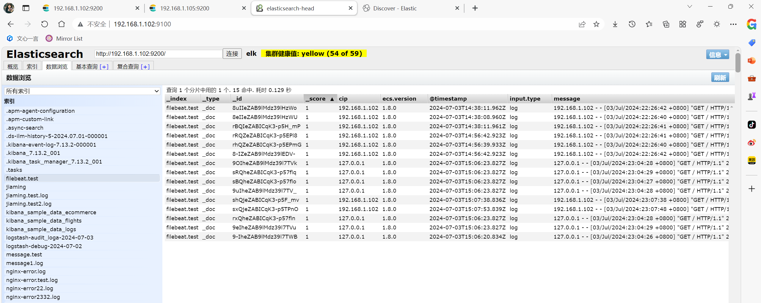Image resolution: width=761 pixels, height=303 pixels.
Task: Open the 文心一言 bookmark
Action: [23, 39]
